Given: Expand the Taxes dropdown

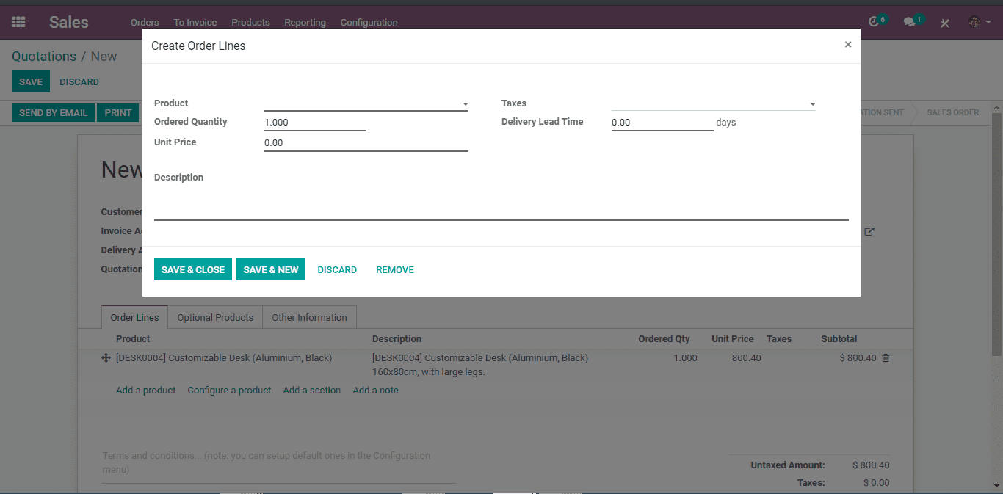Looking at the screenshot, I should (813, 104).
